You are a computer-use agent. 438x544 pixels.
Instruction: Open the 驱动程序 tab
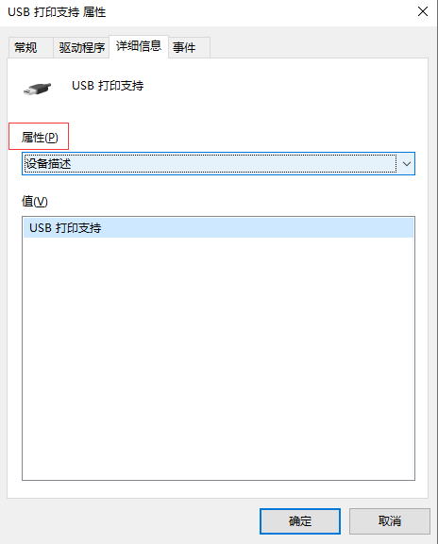(x=81, y=47)
